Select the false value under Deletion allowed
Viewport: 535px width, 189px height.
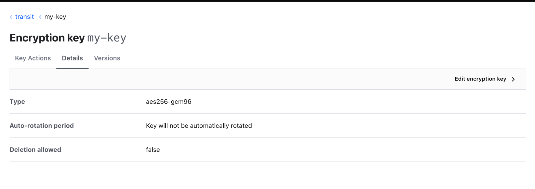click(x=153, y=149)
